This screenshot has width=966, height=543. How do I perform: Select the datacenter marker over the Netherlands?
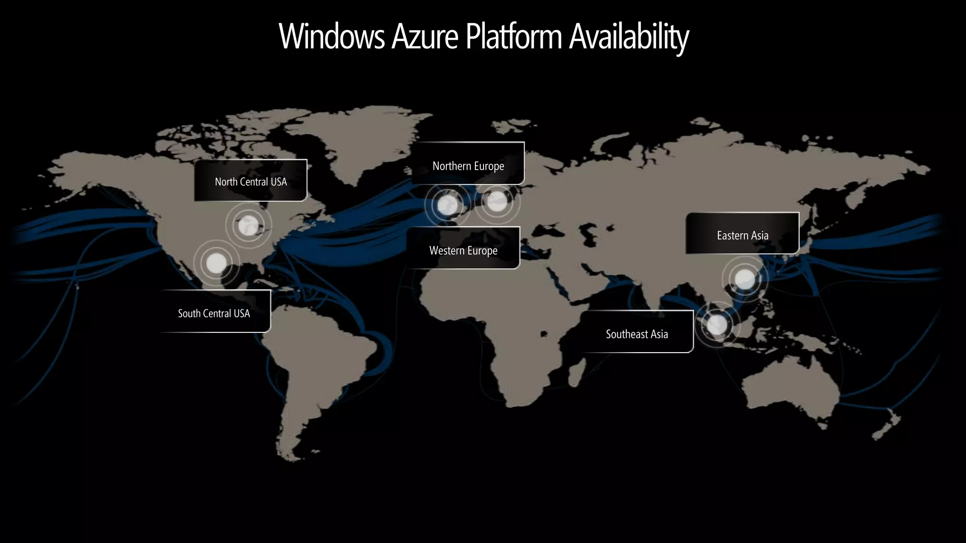click(x=497, y=202)
